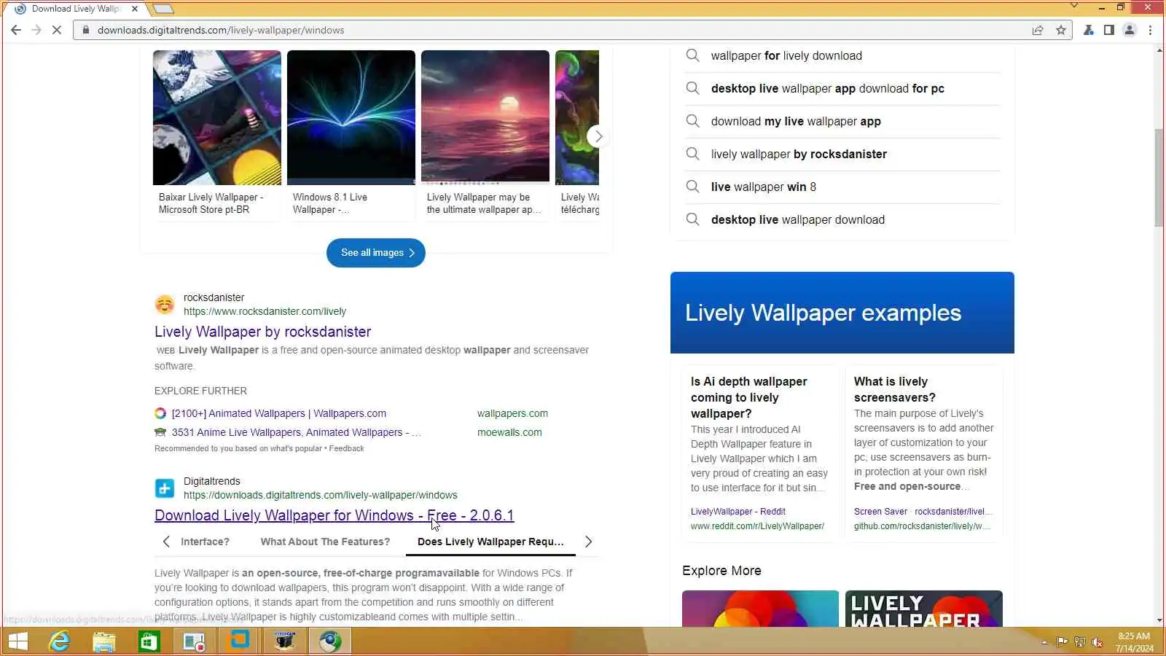The height and width of the screenshot is (656, 1166).
Task: Click the Lively Wallpaper examples banner
Action: click(842, 313)
